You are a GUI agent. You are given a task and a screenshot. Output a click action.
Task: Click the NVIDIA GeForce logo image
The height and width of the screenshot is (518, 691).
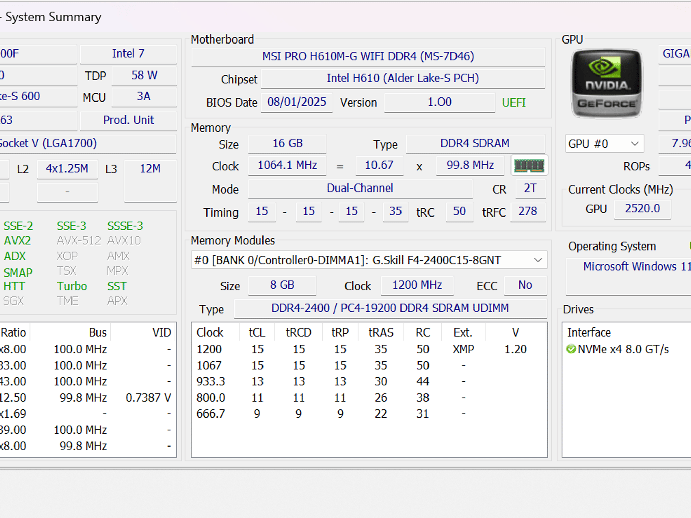607,84
